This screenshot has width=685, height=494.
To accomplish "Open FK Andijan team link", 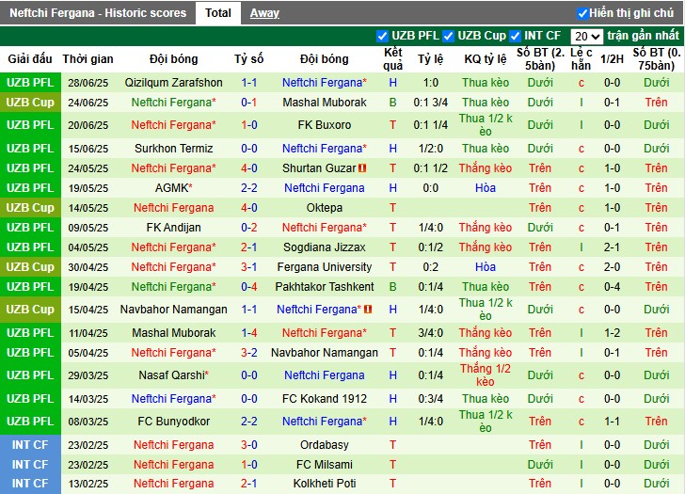I will tap(173, 228).
